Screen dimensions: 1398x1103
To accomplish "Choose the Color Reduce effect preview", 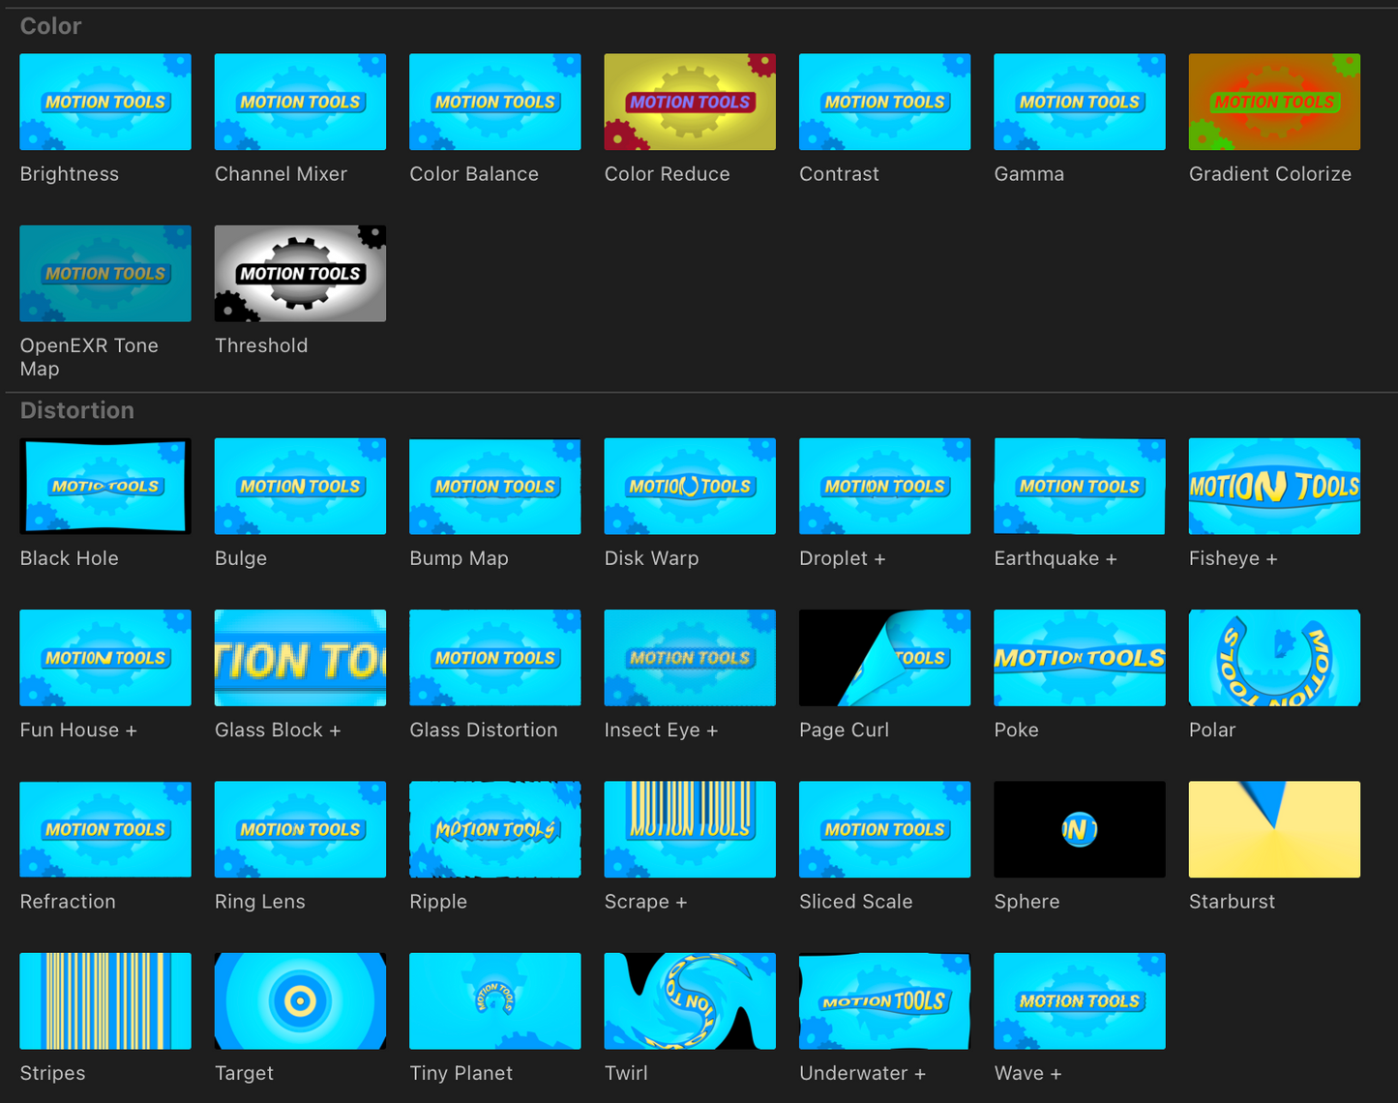I will coord(690,102).
